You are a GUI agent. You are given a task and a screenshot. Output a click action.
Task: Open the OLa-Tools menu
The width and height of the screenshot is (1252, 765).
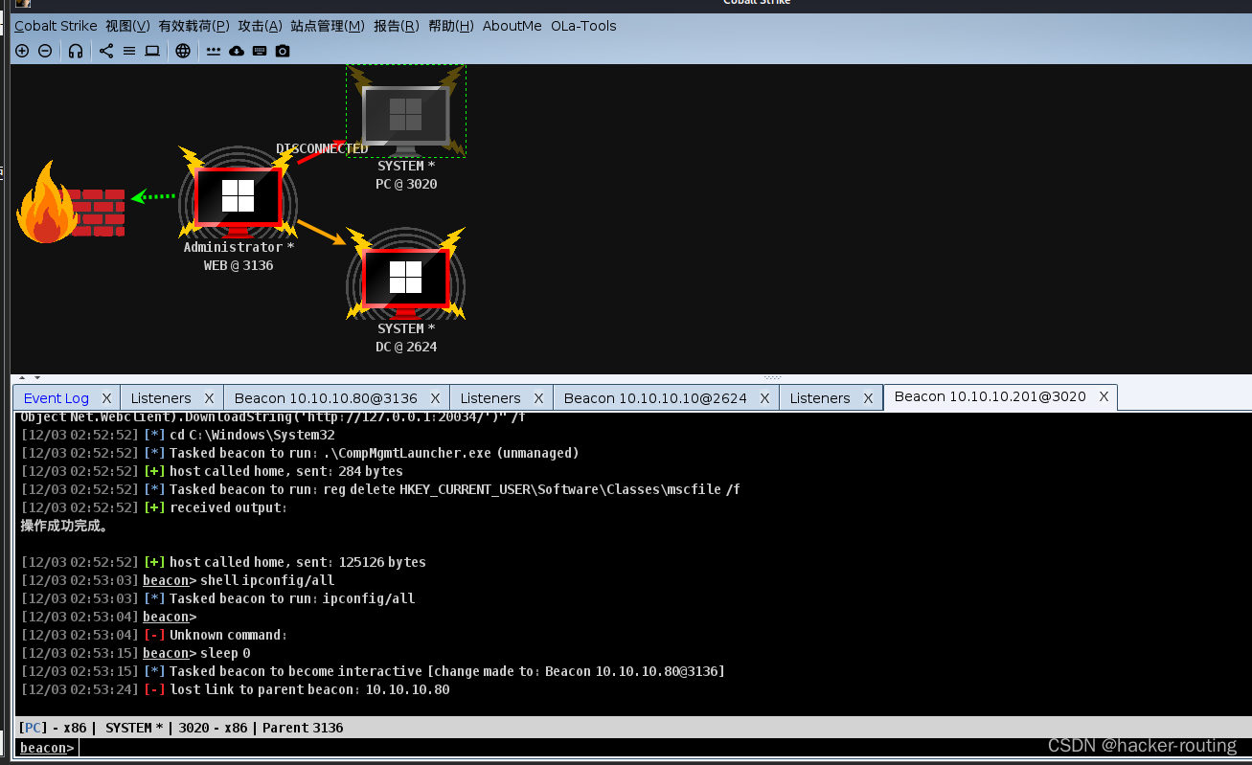(583, 26)
